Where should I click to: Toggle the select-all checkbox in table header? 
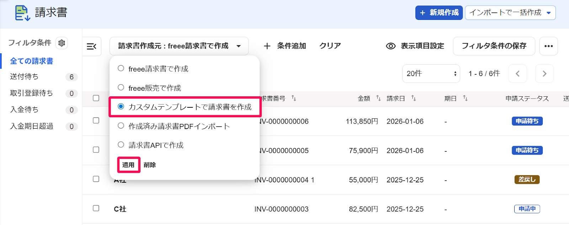(96, 98)
